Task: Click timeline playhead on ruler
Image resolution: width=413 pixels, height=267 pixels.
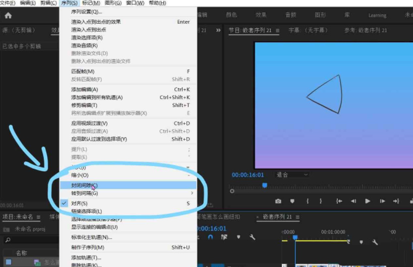Action: click(x=296, y=238)
